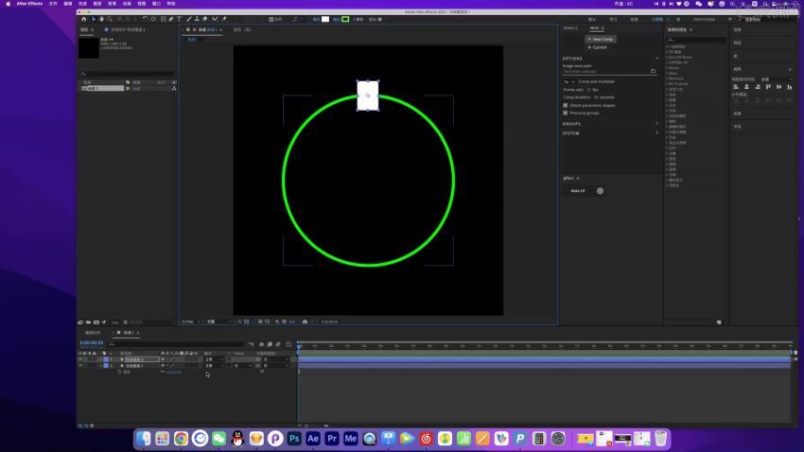
Task: Open the green Stroke color swatch
Action: coord(345,19)
